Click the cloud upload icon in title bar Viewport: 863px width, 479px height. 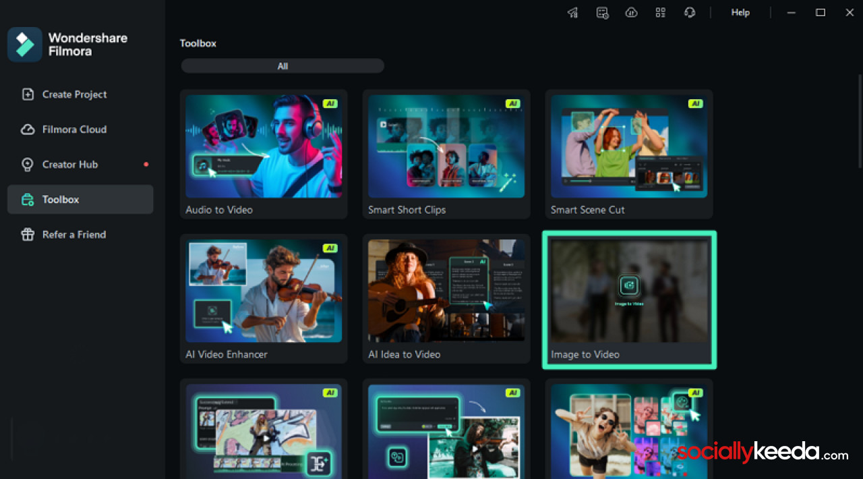coord(632,13)
